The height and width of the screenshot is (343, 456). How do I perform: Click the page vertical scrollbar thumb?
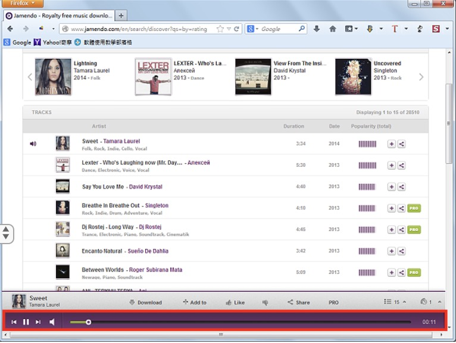[x=449, y=124]
